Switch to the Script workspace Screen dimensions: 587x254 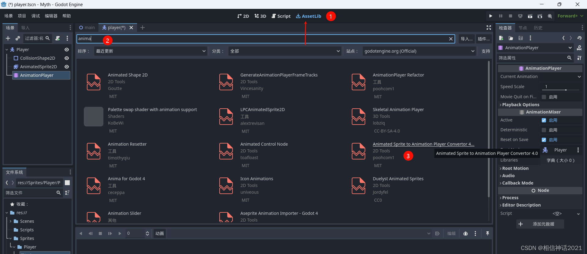(x=281, y=16)
